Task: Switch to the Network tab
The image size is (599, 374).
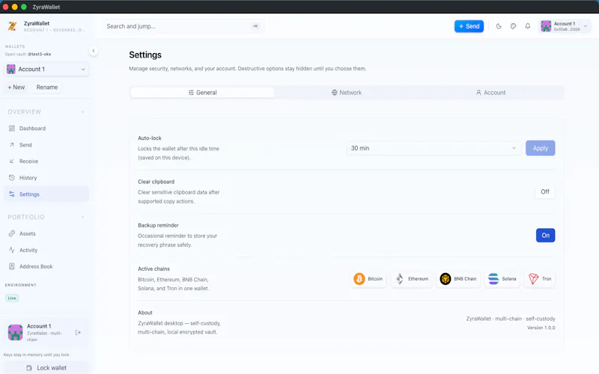Action: pyautogui.click(x=347, y=92)
